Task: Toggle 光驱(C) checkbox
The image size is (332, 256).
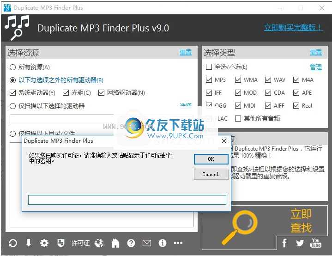Action: 66,93
